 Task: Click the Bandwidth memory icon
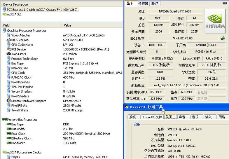[x=9, y=143]
